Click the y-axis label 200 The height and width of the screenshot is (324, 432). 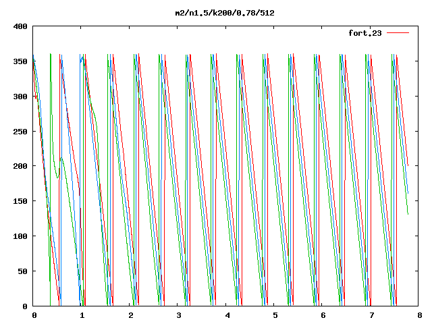pyautogui.click(x=20, y=166)
